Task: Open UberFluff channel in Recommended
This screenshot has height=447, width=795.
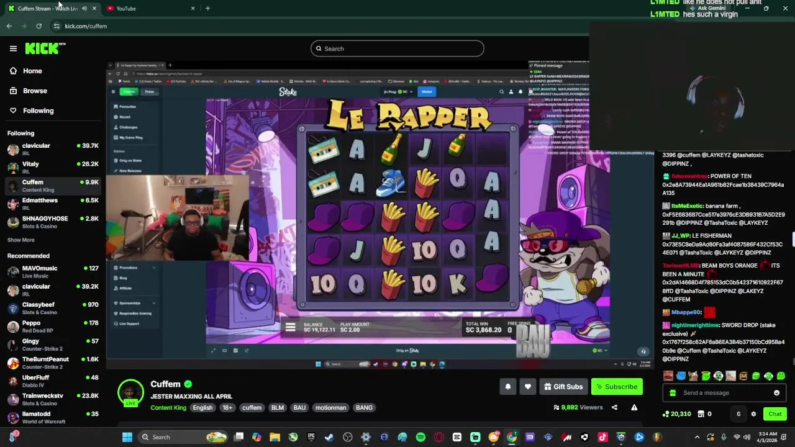Action: 53,380
